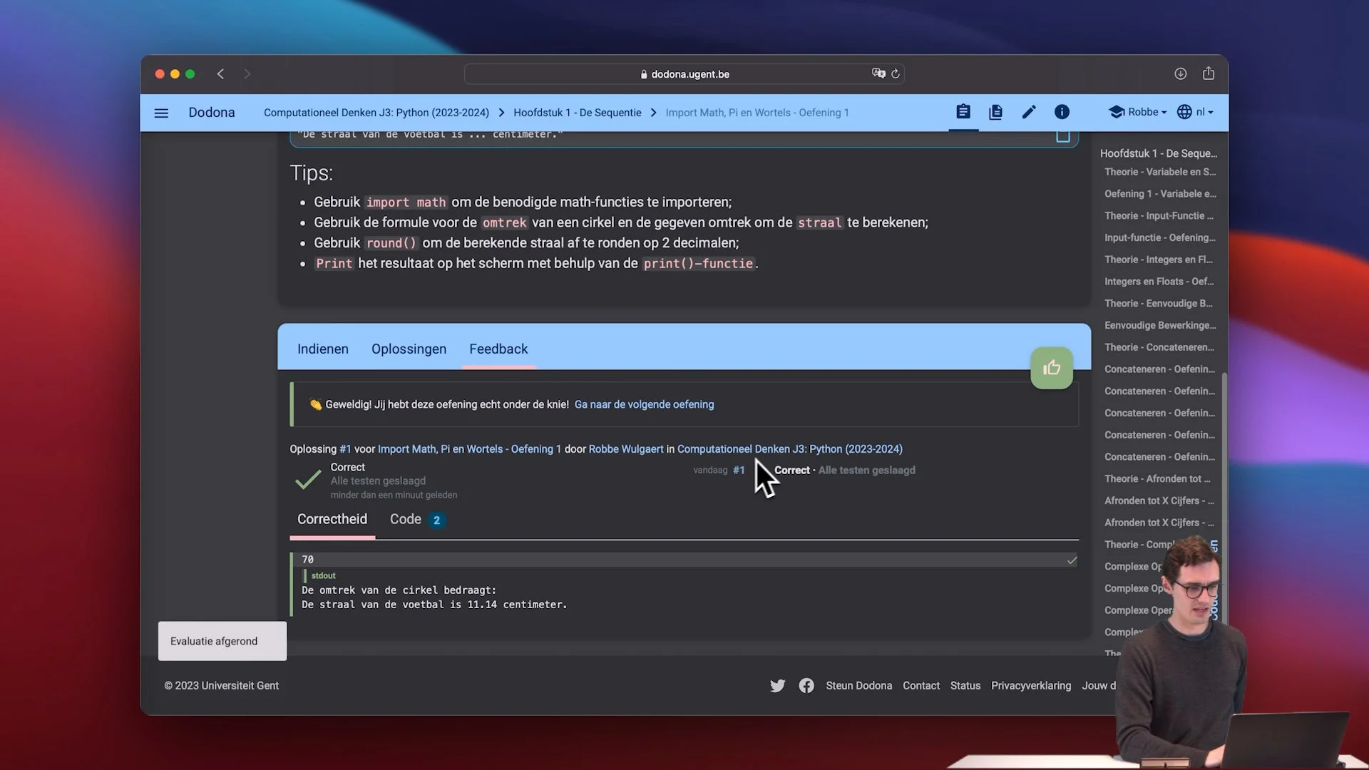Viewport: 1369px width, 770px height.
Task: Open the hamburger menu next to Dodona
Action: [161, 113]
